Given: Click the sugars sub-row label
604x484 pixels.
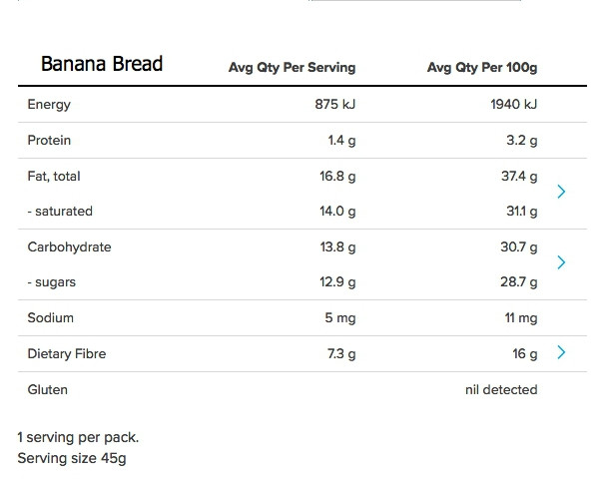Looking at the screenshot, I should click(51, 282).
